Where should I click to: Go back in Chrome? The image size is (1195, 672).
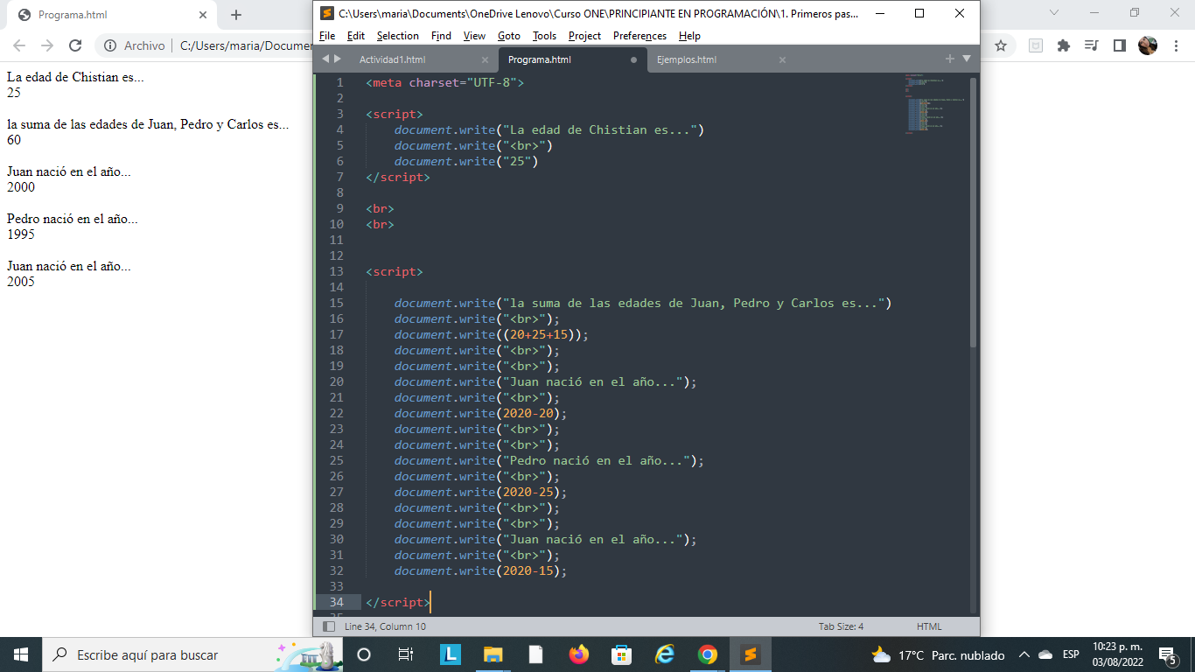click(19, 45)
